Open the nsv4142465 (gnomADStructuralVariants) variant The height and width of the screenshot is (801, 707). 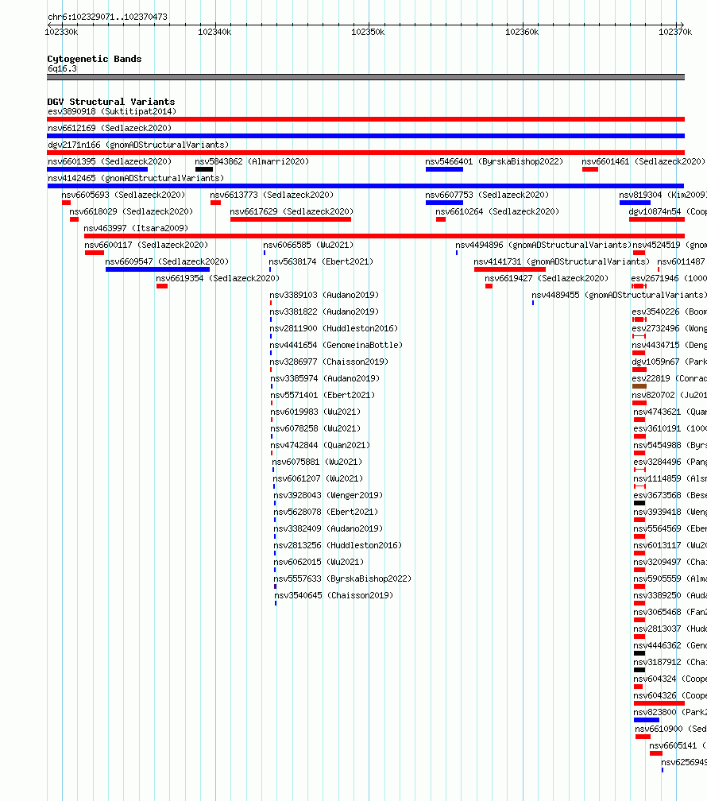coord(136,178)
